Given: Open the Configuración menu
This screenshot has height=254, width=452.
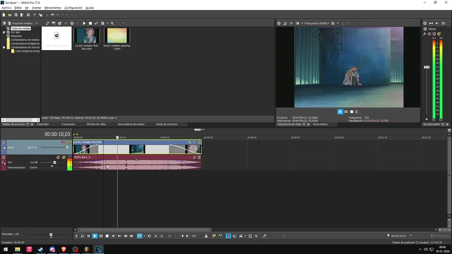Looking at the screenshot, I should (73, 8).
